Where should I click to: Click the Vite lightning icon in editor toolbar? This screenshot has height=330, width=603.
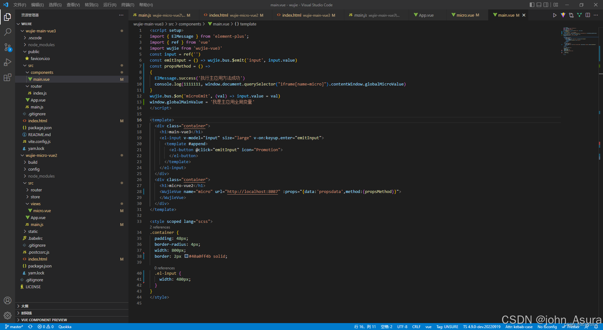[x=563, y=15]
